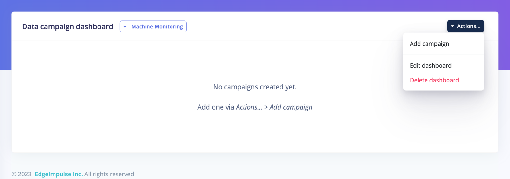This screenshot has height=179, width=510.
Task: Click the purple header background above the card
Action: click(x=255, y=5)
